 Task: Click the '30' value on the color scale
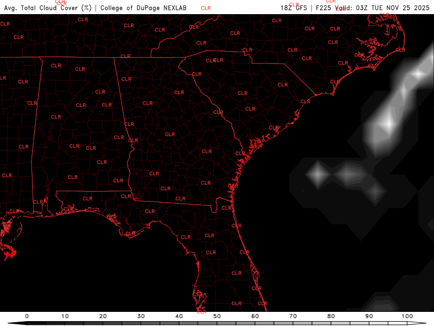141,316
